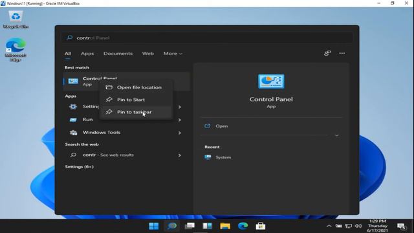Expand Settings result arrow
Viewport: 414px width, 233px height.
click(180, 107)
